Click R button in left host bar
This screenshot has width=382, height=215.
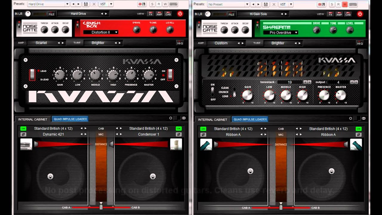pyautogui.click(x=159, y=4)
